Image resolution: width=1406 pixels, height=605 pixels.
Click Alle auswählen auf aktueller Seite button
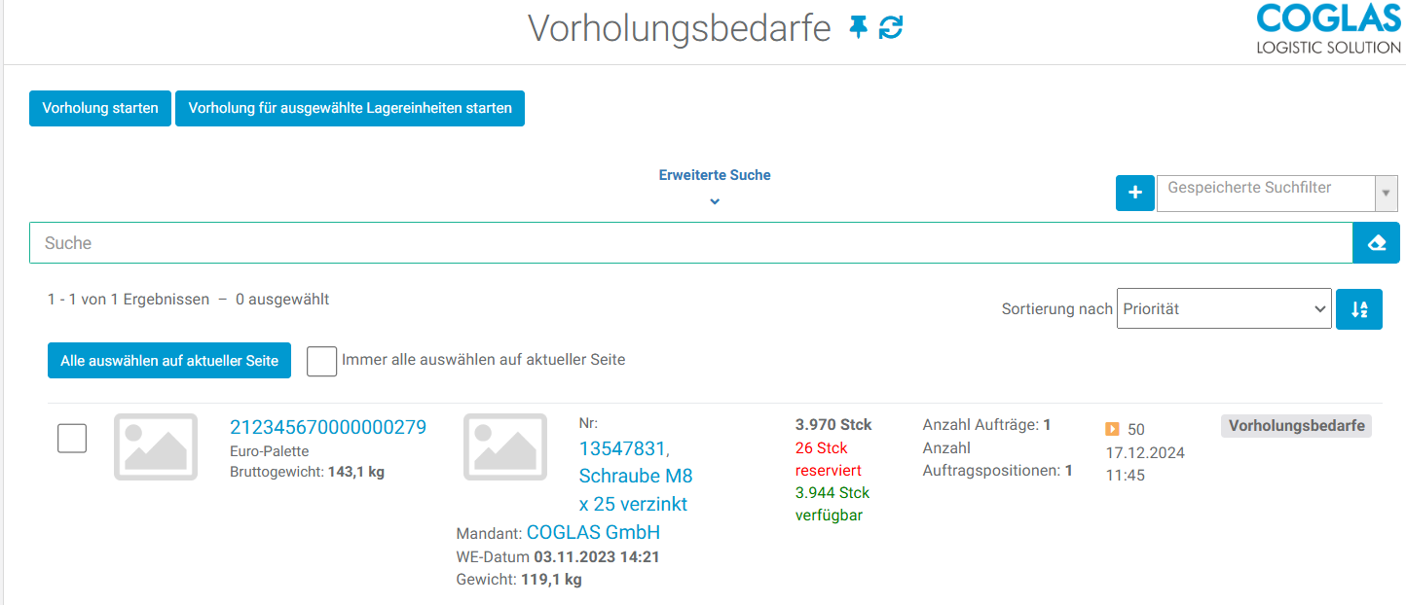click(x=169, y=361)
